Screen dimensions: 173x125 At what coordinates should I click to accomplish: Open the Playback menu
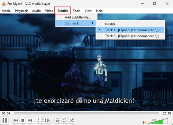(21, 11)
